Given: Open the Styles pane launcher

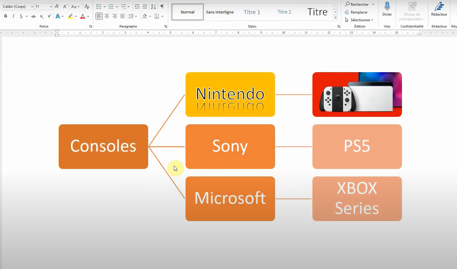Looking at the screenshot, I should tap(339, 26).
